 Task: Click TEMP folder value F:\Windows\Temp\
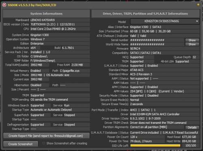(x=43, y=60)
